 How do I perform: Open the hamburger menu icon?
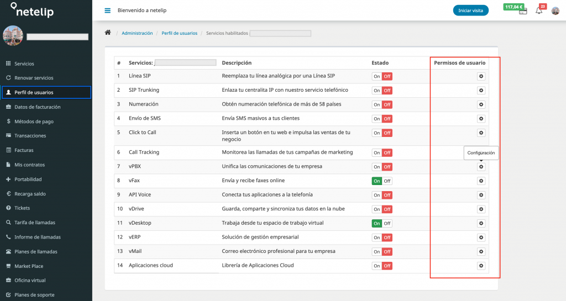pos(108,10)
